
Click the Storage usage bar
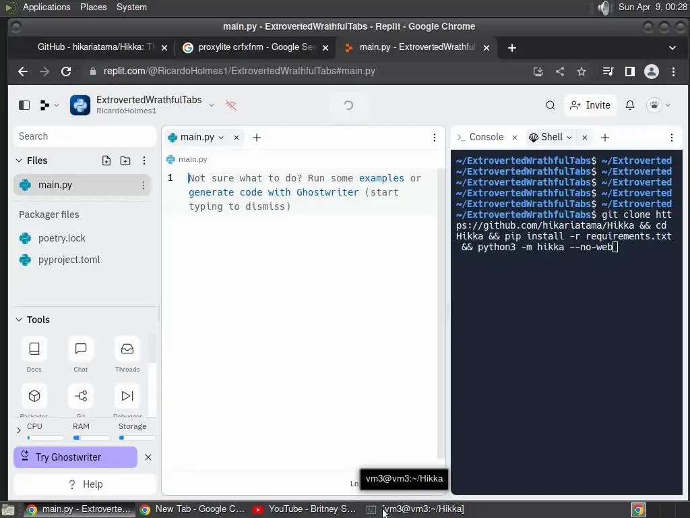pos(137,438)
